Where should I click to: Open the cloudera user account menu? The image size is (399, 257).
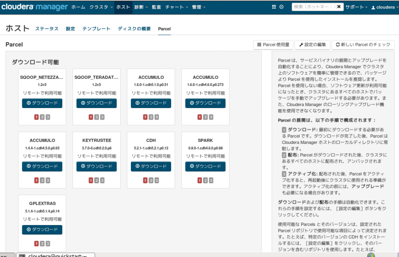385,7
